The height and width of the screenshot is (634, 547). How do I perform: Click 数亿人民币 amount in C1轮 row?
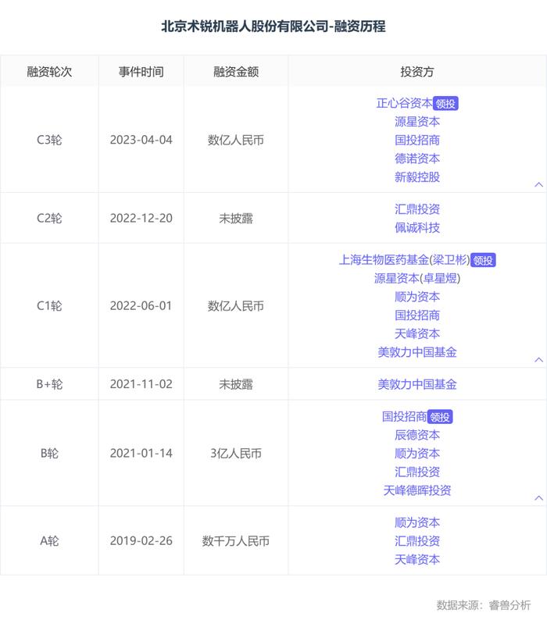tap(236, 306)
